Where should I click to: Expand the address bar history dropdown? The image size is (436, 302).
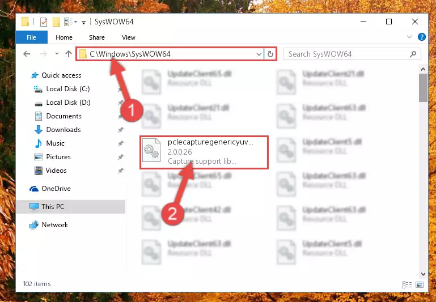tap(259, 54)
